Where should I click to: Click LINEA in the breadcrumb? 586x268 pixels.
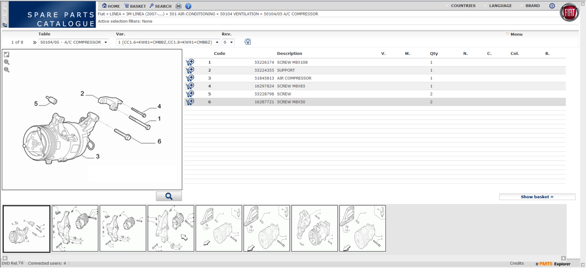point(115,14)
